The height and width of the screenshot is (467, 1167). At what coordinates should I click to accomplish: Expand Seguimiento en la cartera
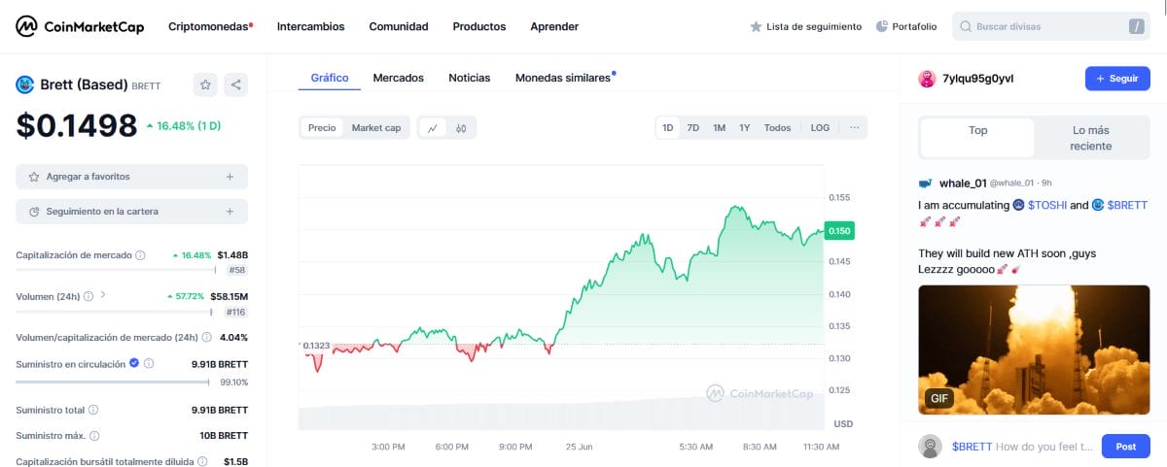pyautogui.click(x=230, y=211)
